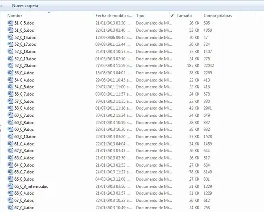Click the Word icon of 54_0_4.doc
This screenshot has height=212, width=264.
click(10, 80)
